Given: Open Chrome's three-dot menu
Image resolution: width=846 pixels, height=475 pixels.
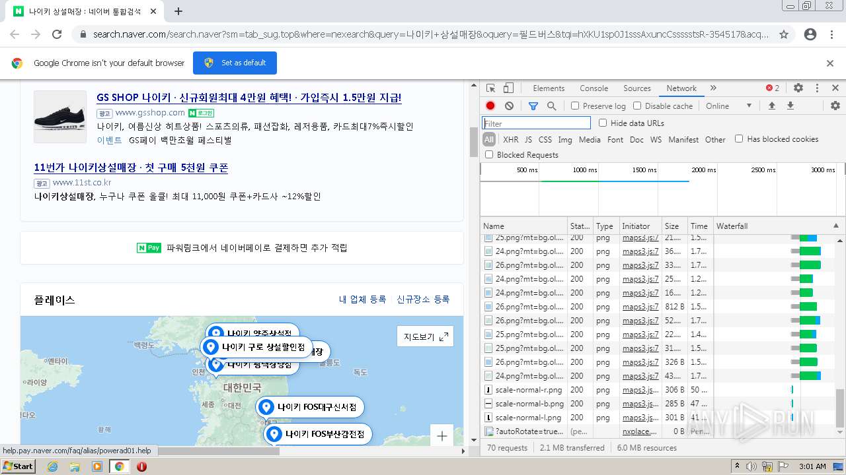Looking at the screenshot, I should [x=831, y=34].
